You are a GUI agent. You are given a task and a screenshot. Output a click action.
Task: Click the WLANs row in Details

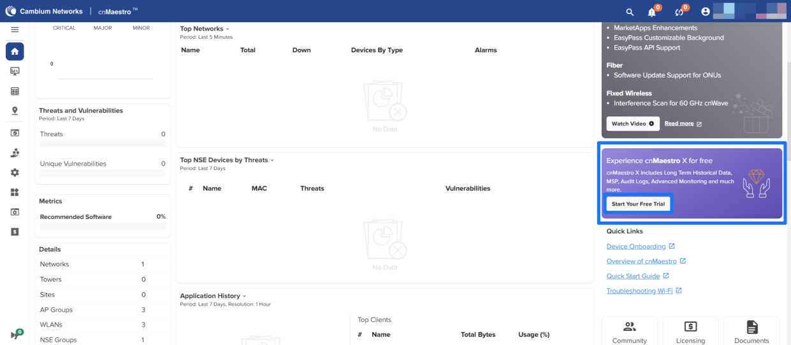[102, 325]
